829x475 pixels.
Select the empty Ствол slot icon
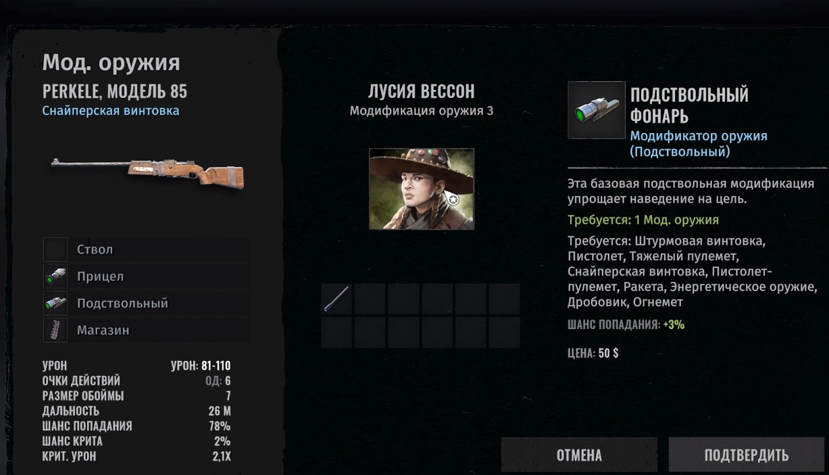pos(55,249)
